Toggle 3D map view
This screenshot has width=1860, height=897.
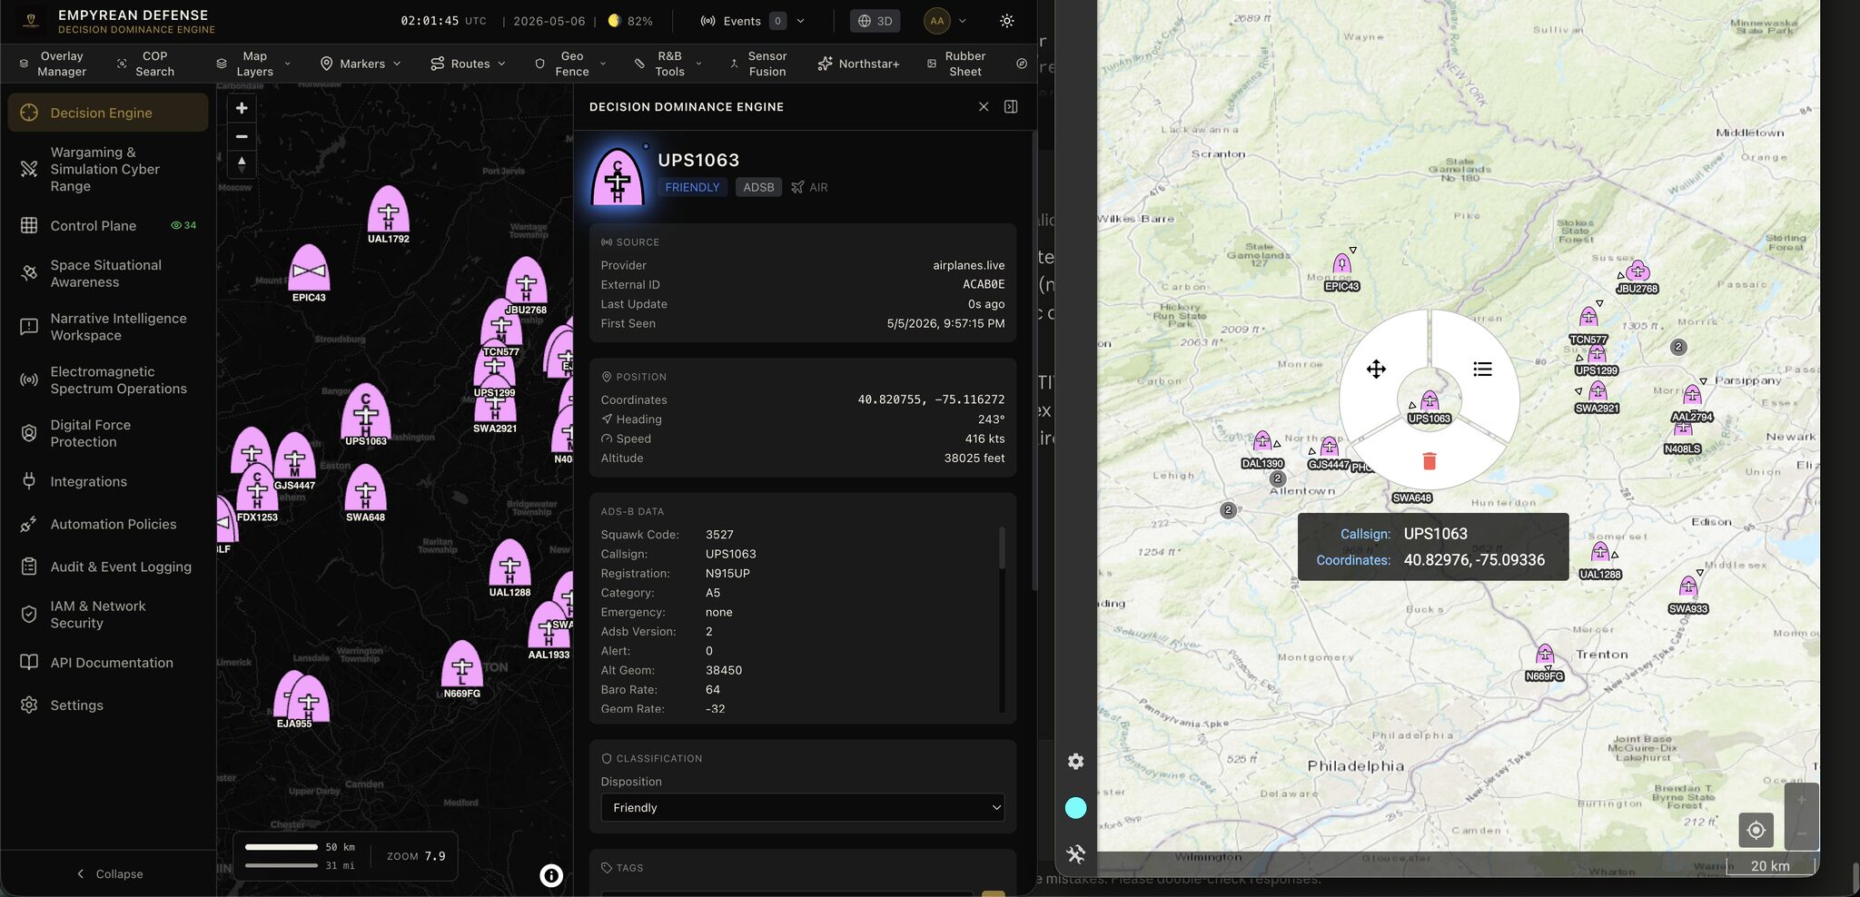pyautogui.click(x=875, y=21)
